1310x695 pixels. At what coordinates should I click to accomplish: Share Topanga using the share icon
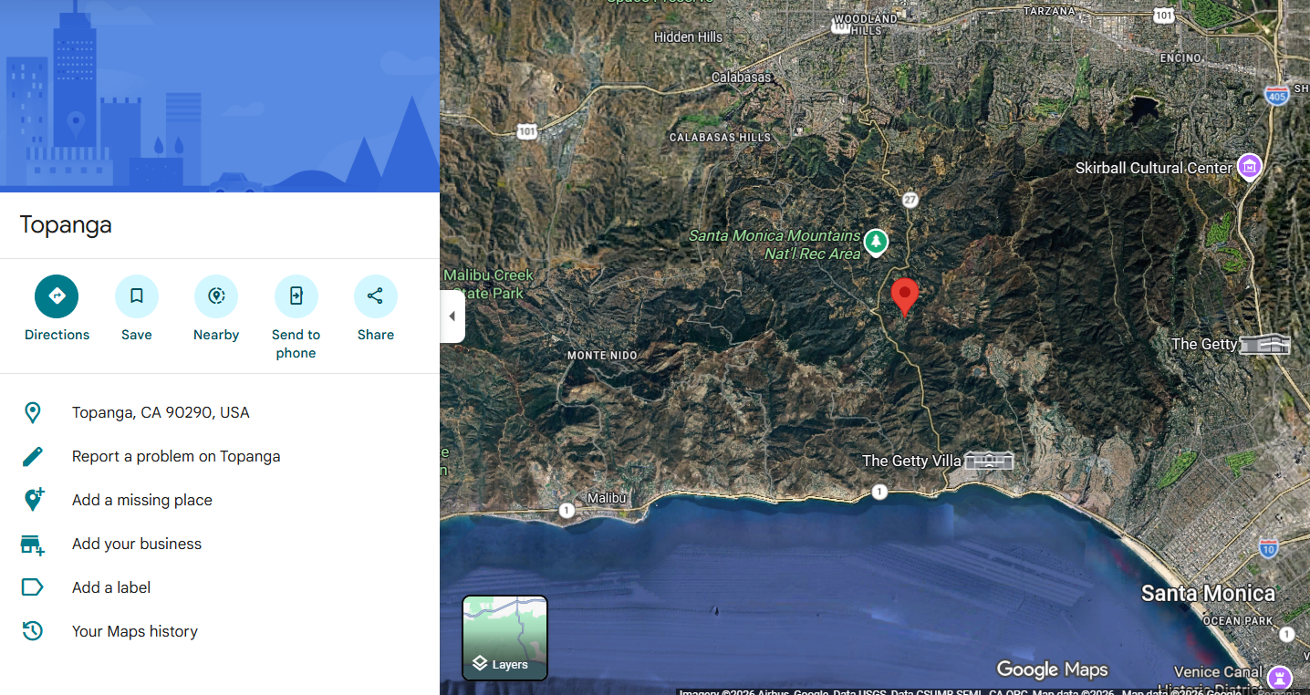(x=375, y=296)
